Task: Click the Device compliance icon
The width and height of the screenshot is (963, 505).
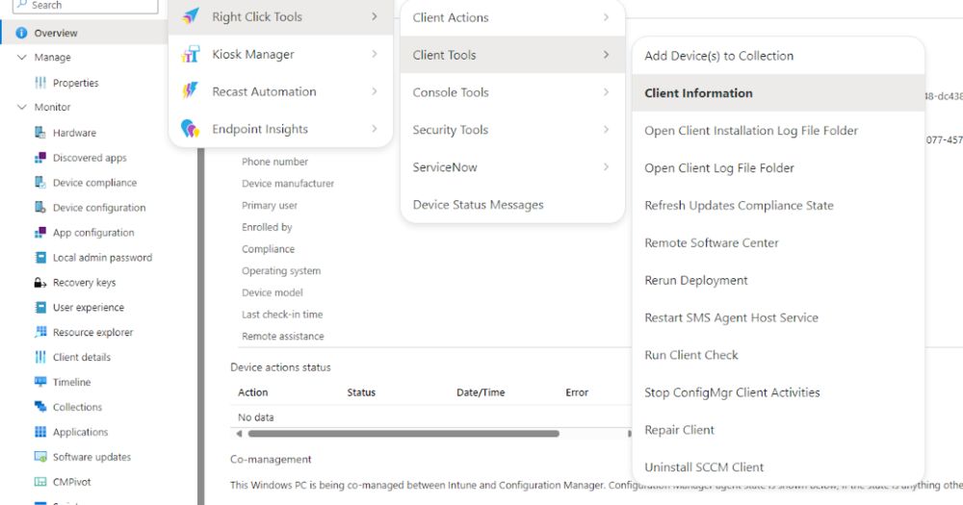Action: (x=40, y=182)
